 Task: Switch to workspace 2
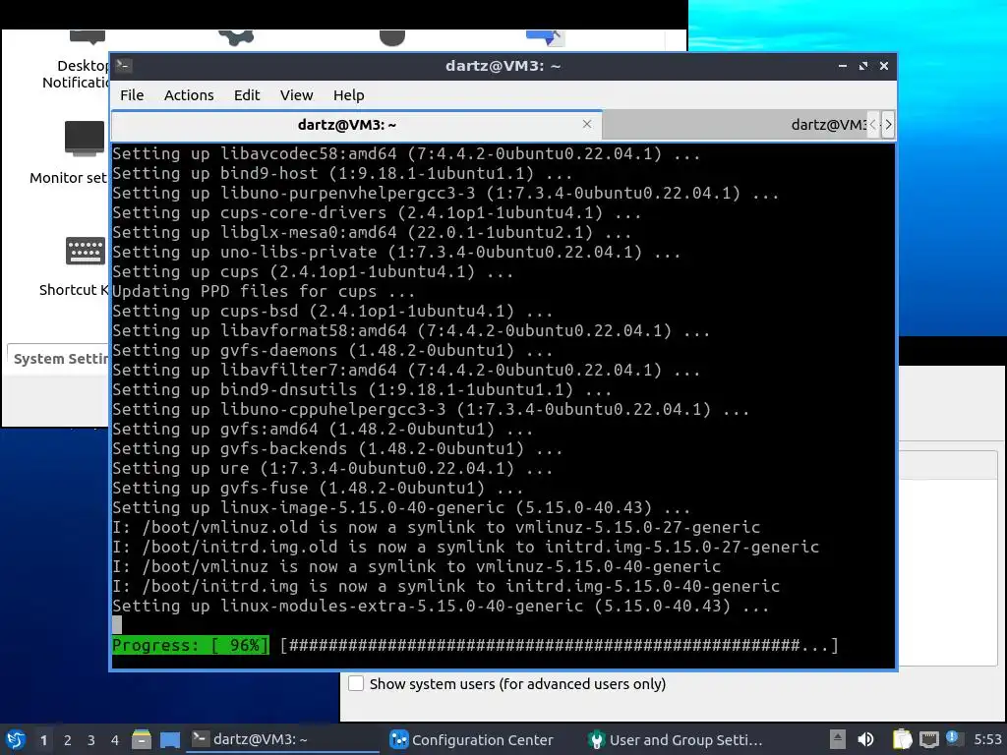[68, 740]
